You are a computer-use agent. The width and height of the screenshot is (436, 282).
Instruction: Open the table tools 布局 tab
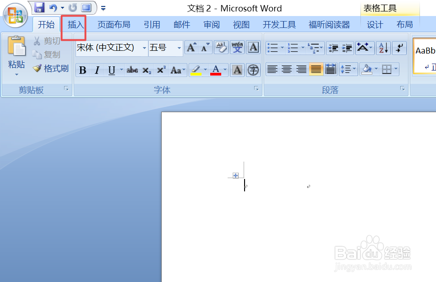404,24
